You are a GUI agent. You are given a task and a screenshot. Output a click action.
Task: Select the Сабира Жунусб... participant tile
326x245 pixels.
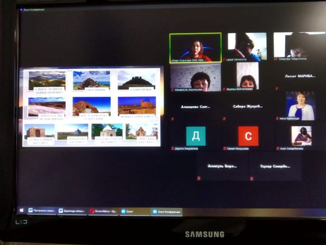[248, 107]
